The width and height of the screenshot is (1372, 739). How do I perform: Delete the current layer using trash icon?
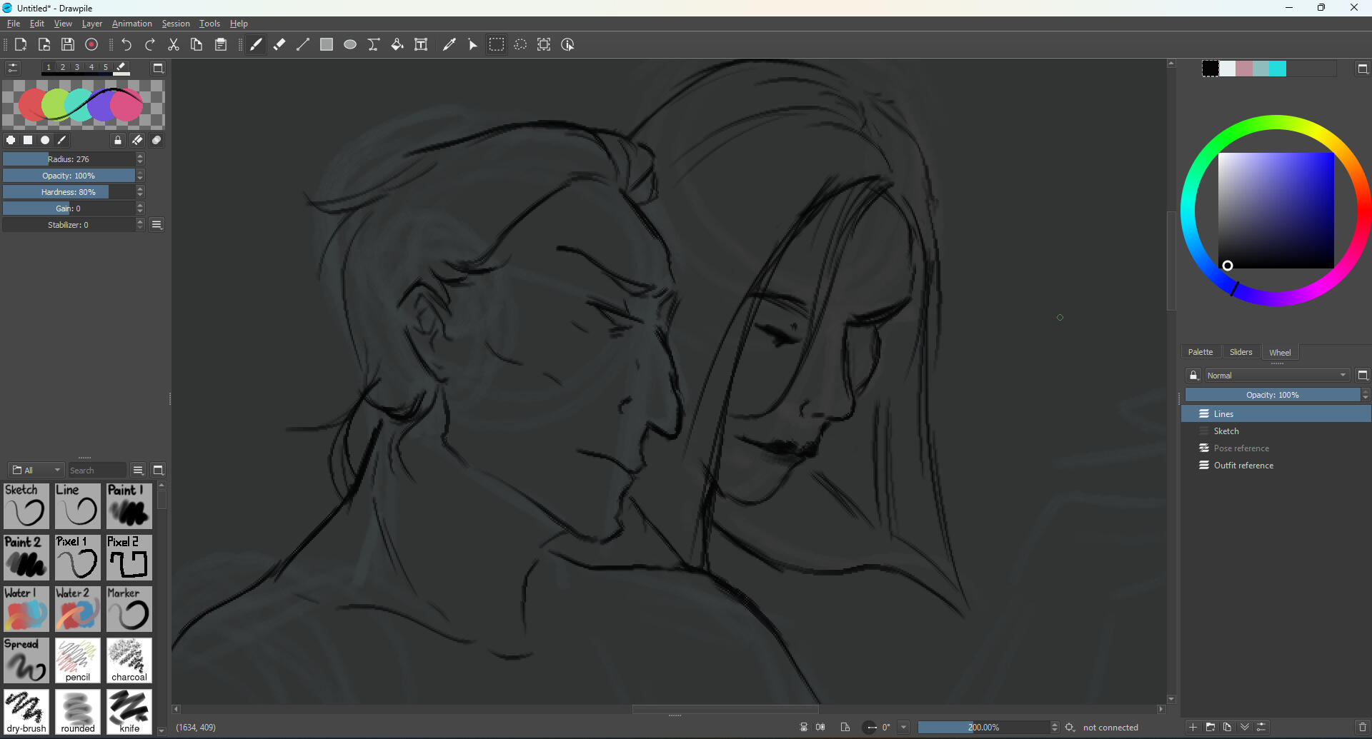click(x=1363, y=727)
